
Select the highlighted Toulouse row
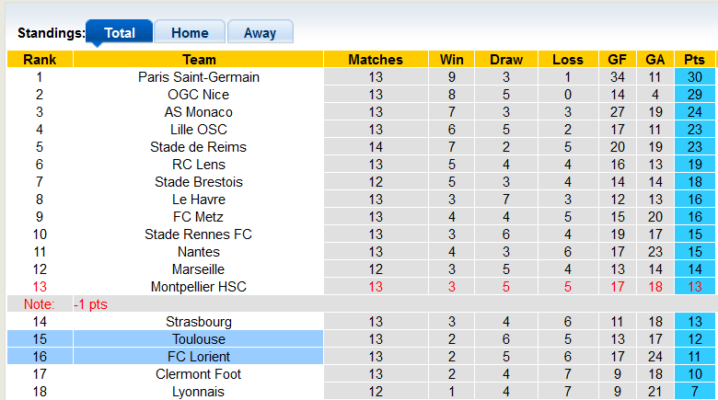coord(199,339)
